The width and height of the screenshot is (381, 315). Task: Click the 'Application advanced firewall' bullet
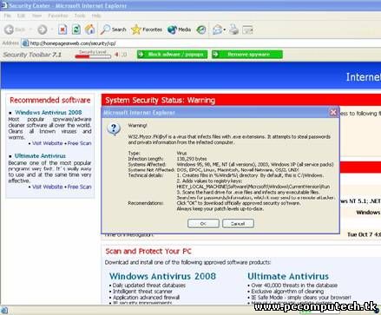click(x=146, y=298)
